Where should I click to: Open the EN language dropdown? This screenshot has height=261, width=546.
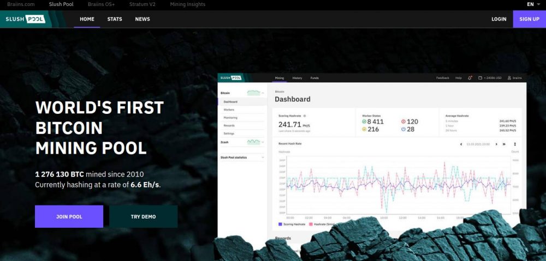coord(533,4)
